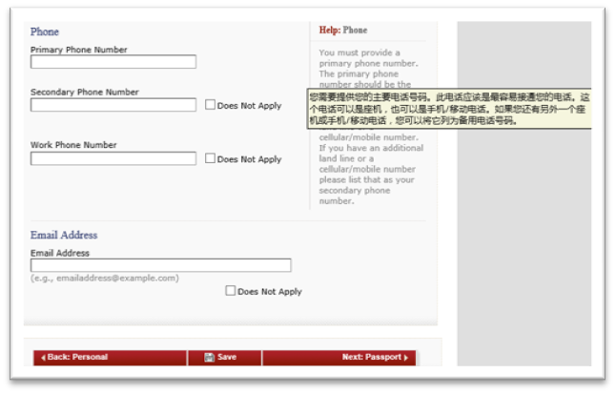Viewport: 616px width, 394px height.
Task: Click the Primary Phone Number label
Action: tap(78, 50)
